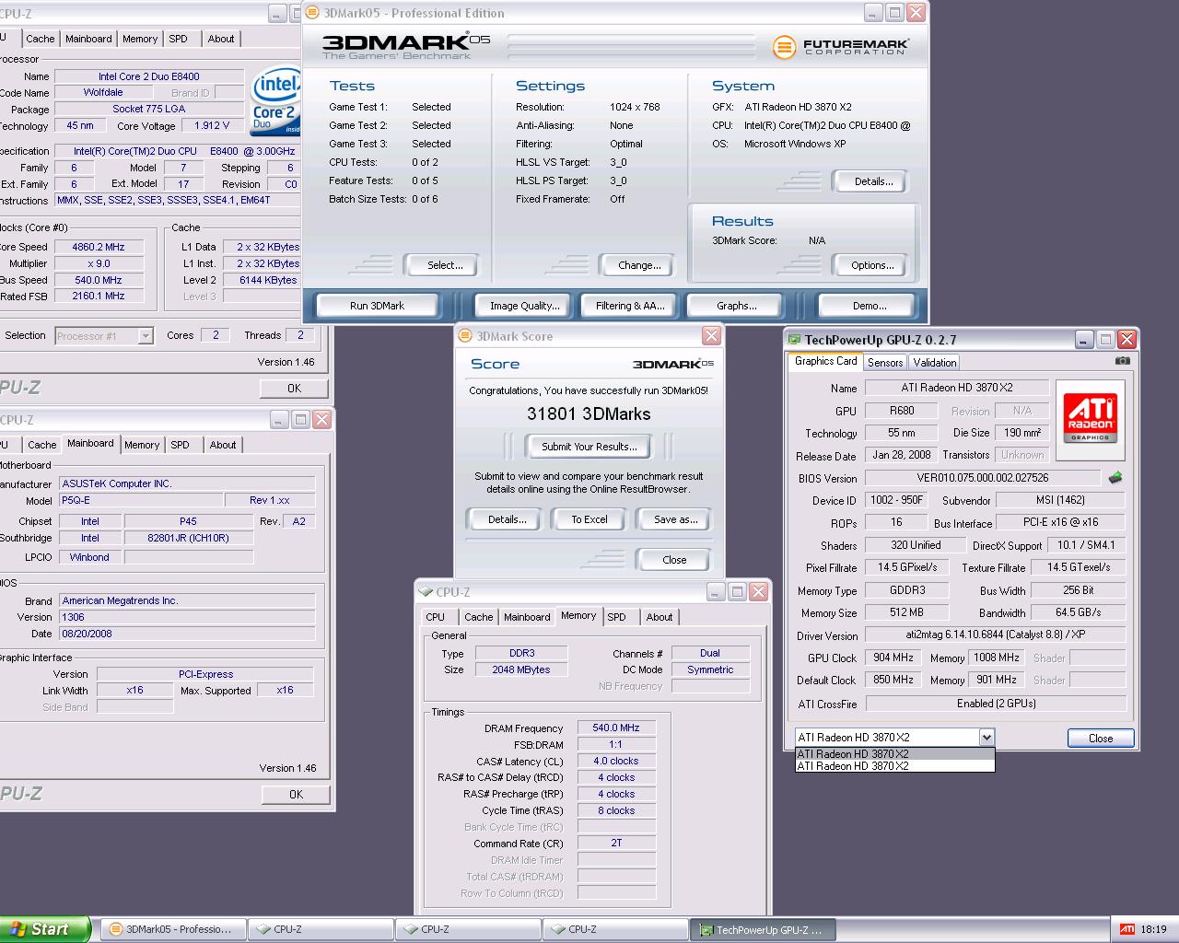This screenshot has width=1179, height=943.
Task: Click Close button in GPU-Z window
Action: click(1101, 739)
